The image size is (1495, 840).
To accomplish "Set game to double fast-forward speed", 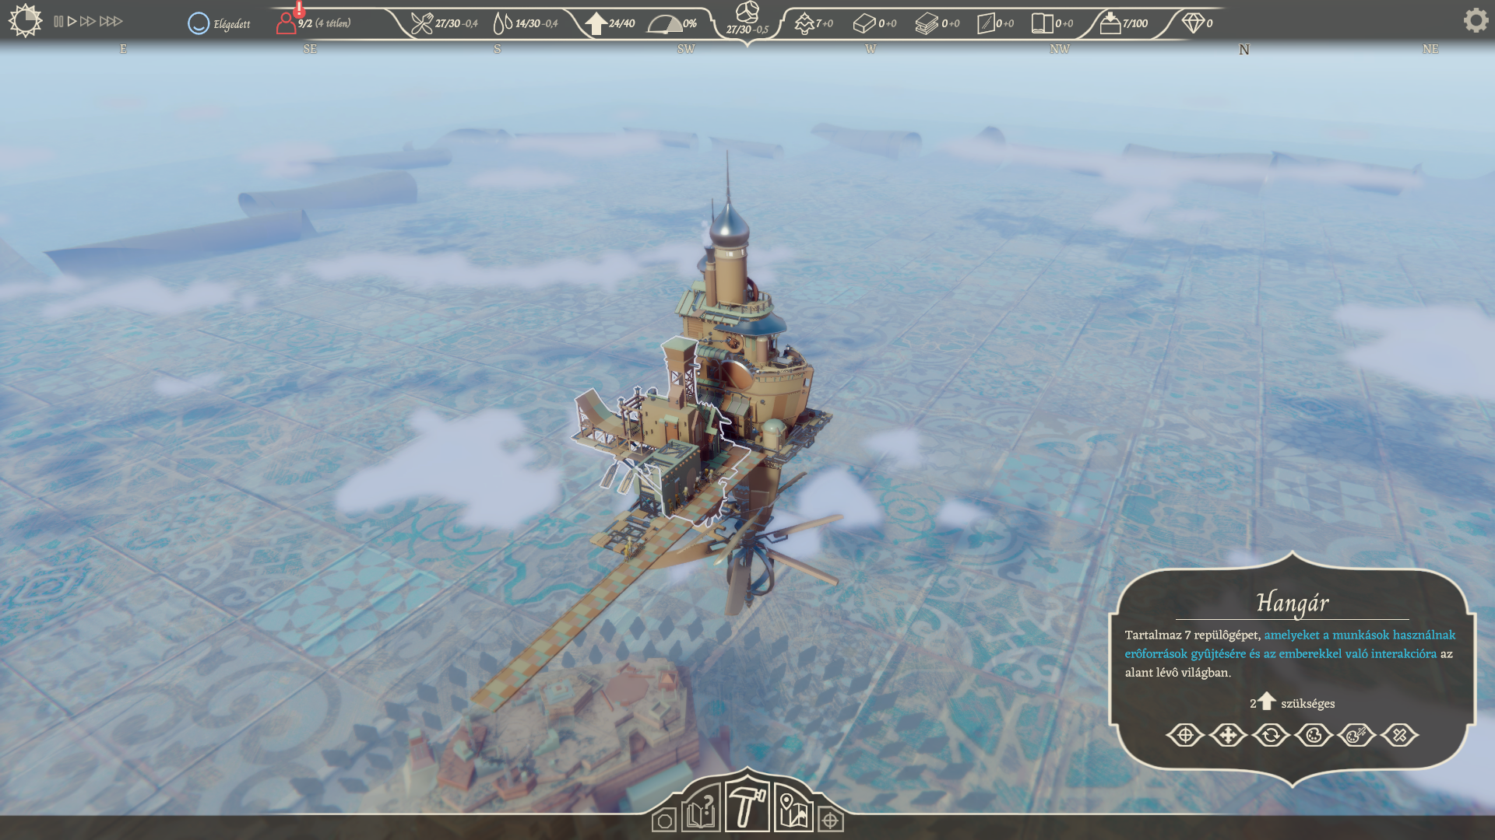I will 88,22.
